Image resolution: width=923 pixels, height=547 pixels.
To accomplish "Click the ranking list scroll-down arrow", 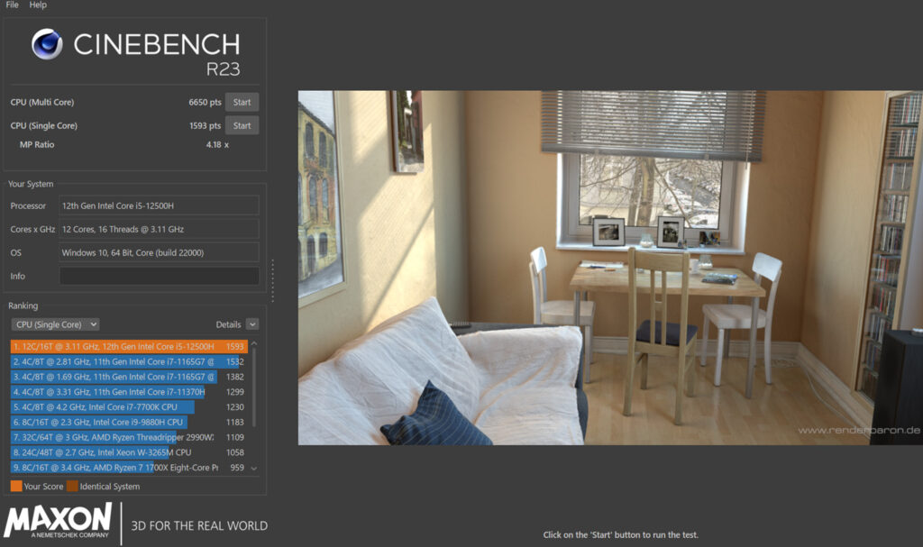I will (254, 469).
